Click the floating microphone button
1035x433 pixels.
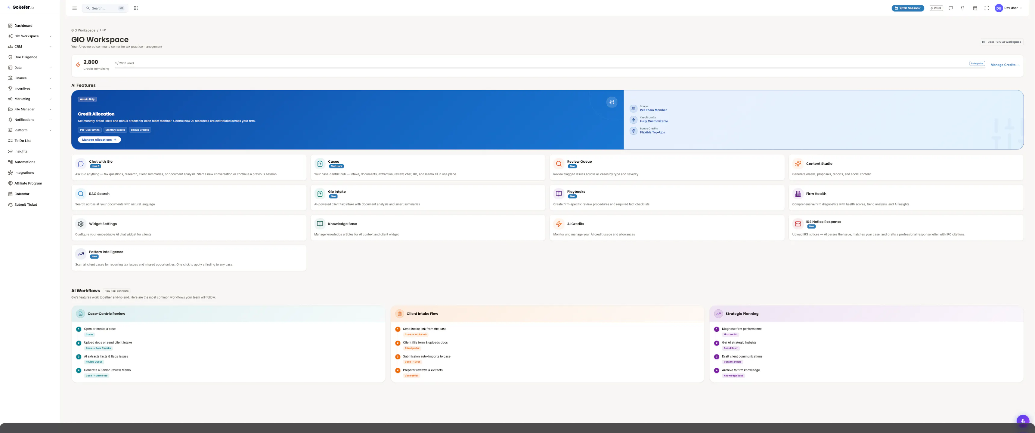(1023, 421)
